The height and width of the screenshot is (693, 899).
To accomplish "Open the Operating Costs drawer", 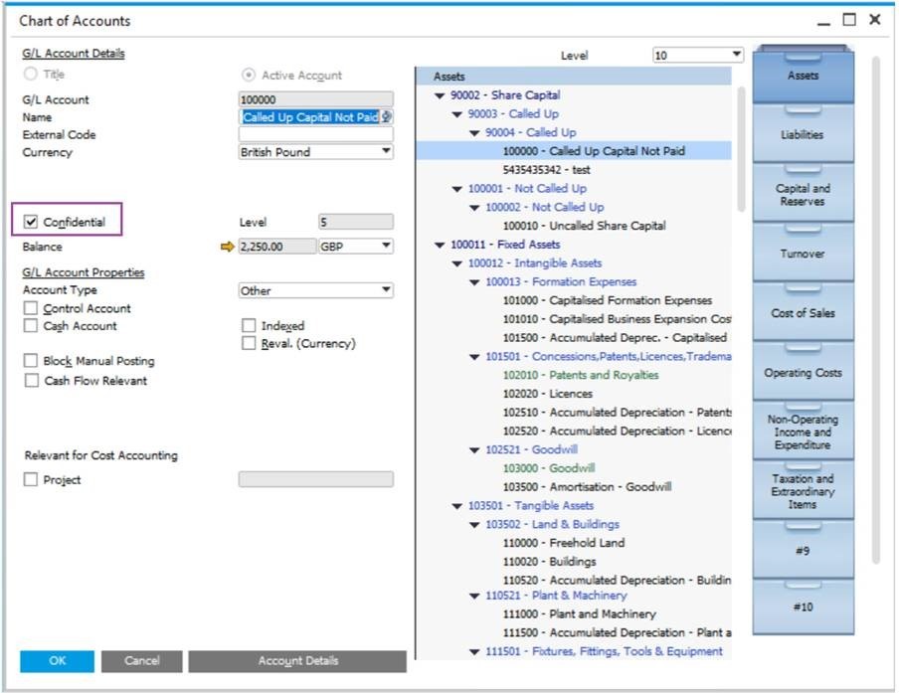I will pyautogui.click(x=803, y=373).
